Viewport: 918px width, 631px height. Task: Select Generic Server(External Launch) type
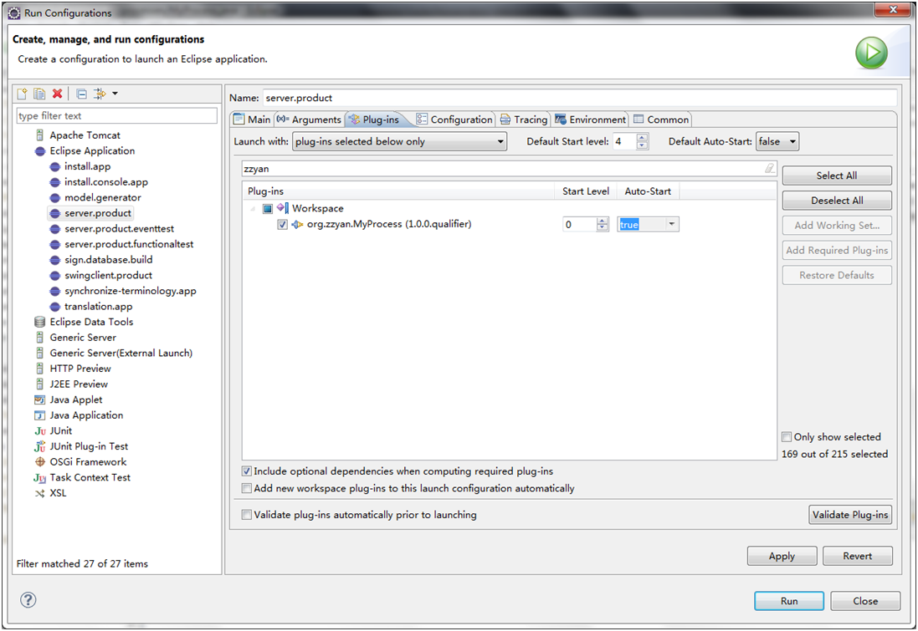coord(121,354)
